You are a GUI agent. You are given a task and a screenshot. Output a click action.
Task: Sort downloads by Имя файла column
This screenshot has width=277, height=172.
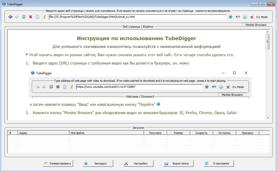tap(106, 133)
